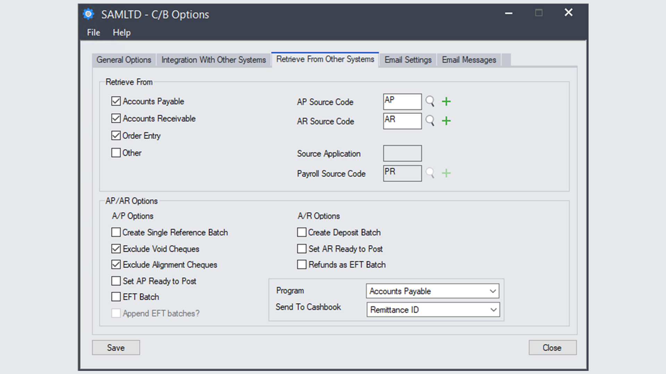Enable the Other retrieve source
The image size is (666, 374).
click(116, 153)
